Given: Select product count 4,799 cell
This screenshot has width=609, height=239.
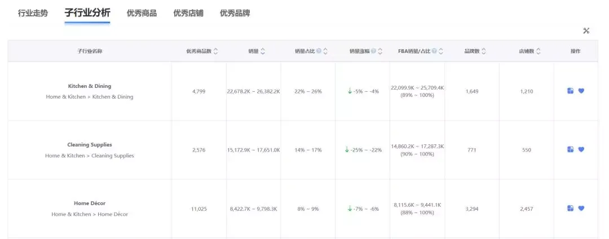Looking at the screenshot, I should tap(198, 91).
